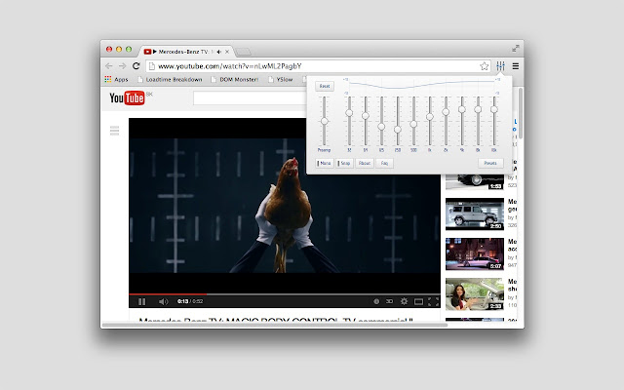Viewport: 624px width, 390px height.
Task: Reset the equalizer settings
Action: [x=325, y=86]
